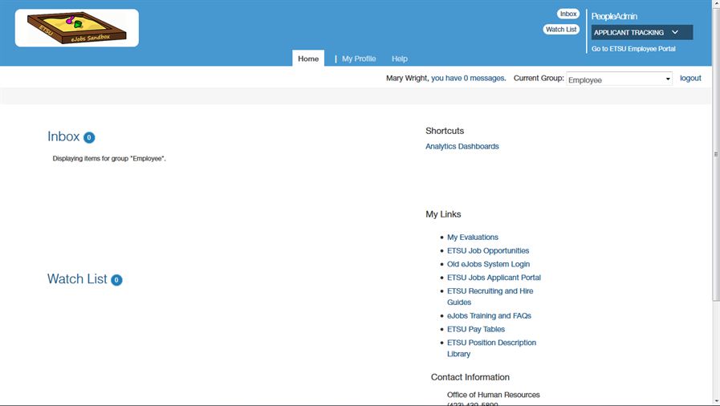This screenshot has width=720, height=406.
Task: Switch to the Home tab
Action: pyautogui.click(x=308, y=59)
